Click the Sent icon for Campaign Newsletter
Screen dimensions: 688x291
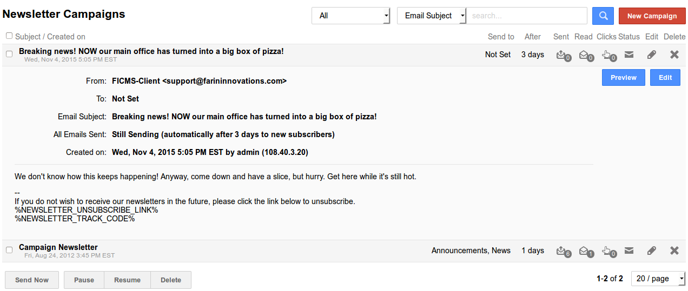[562, 251]
